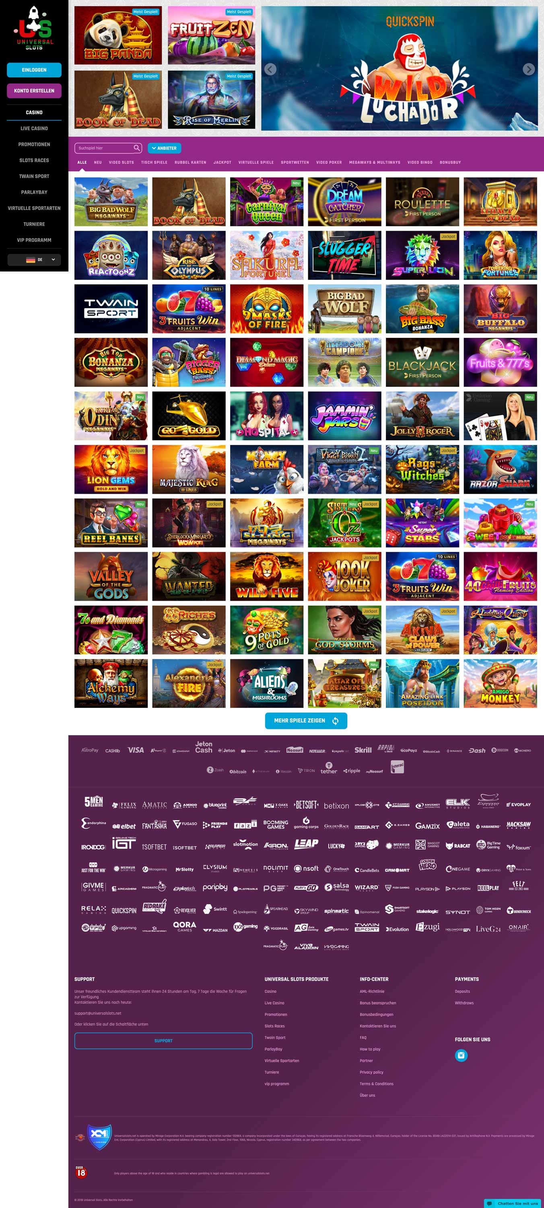
Task: Go to the next carousel slide arrow
Action: point(529,69)
